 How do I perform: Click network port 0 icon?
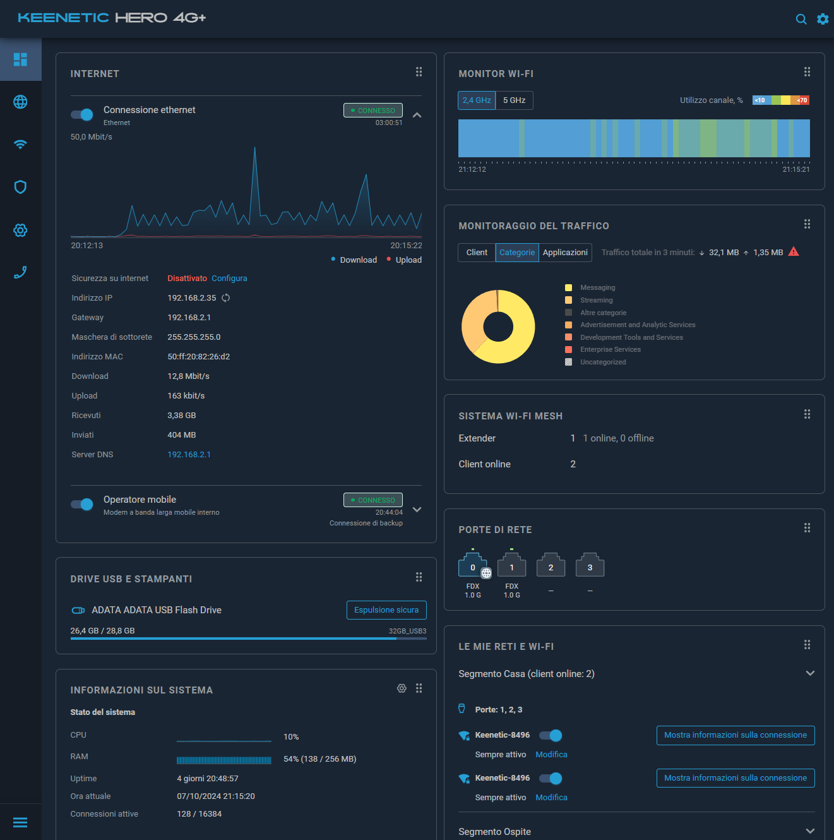click(x=473, y=565)
